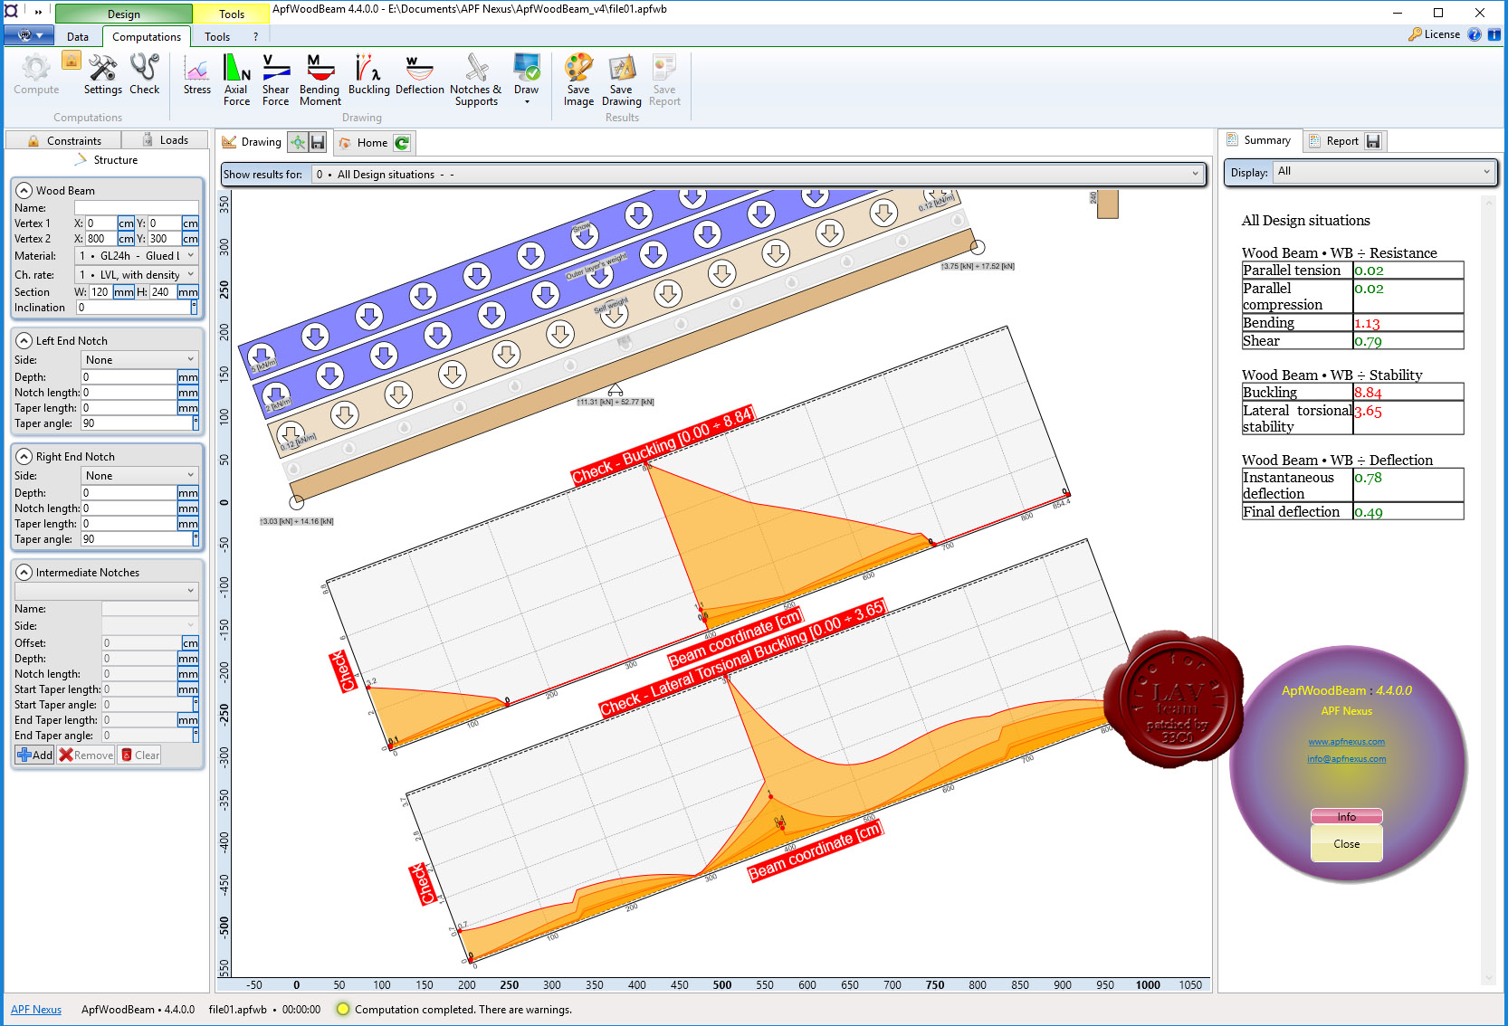Collapse the Intermediate Notches panel
The image size is (1508, 1026).
tap(24, 573)
